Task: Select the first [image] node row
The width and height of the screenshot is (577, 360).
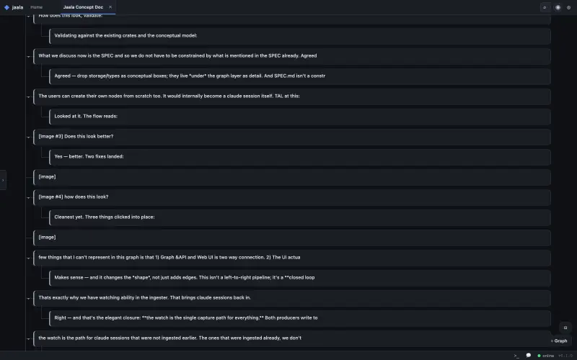Action: (x=292, y=176)
